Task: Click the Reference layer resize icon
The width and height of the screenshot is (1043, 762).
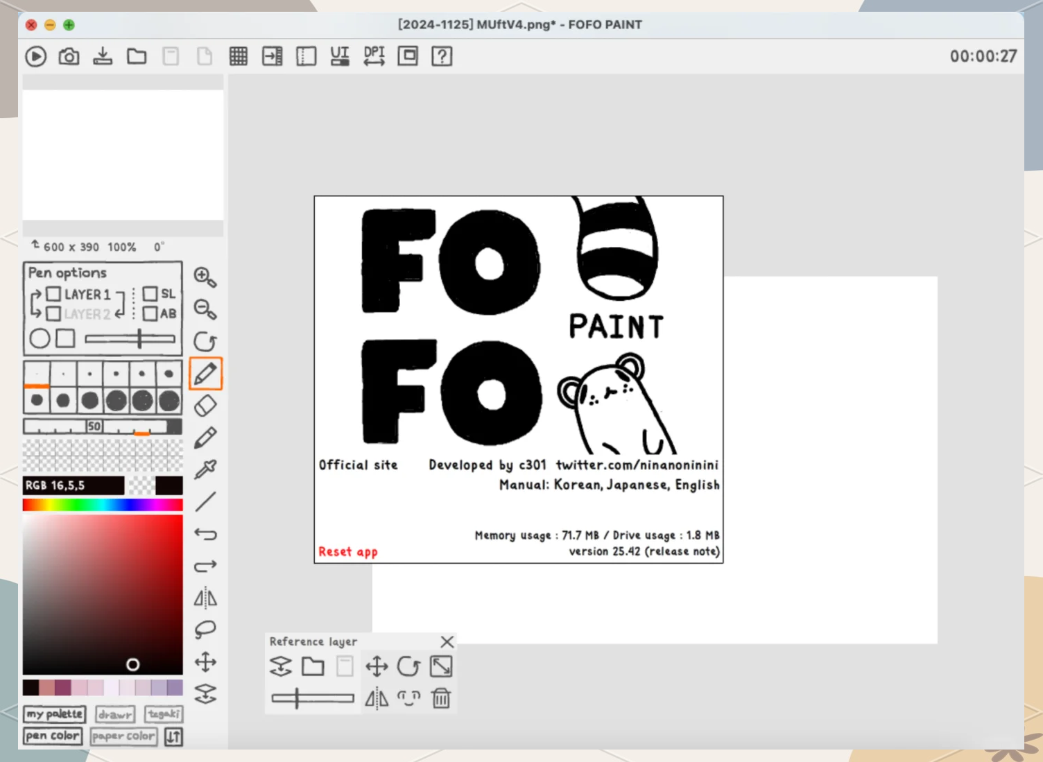Action: pyautogui.click(x=441, y=666)
